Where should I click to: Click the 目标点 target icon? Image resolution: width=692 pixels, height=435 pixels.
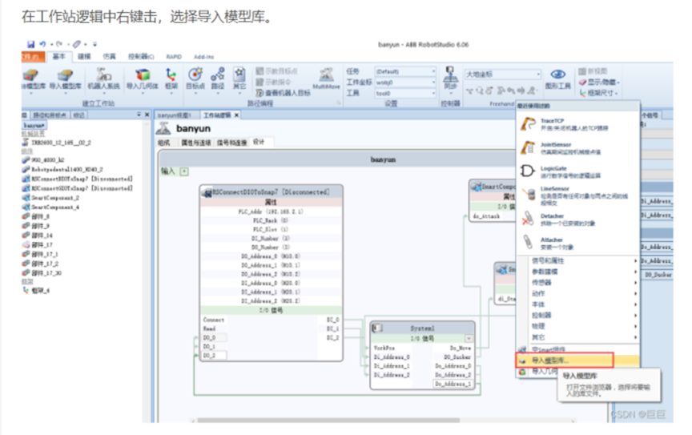point(195,75)
